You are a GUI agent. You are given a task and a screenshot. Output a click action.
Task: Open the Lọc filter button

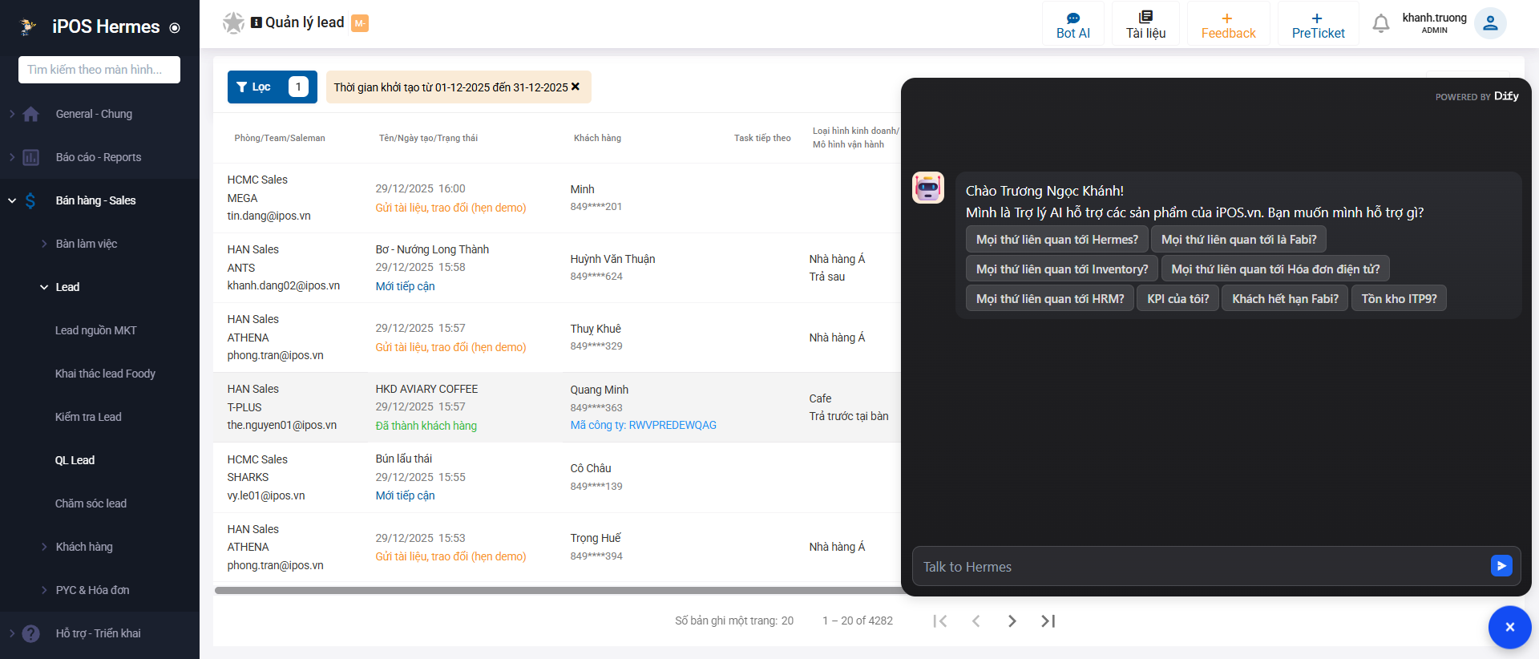(273, 87)
